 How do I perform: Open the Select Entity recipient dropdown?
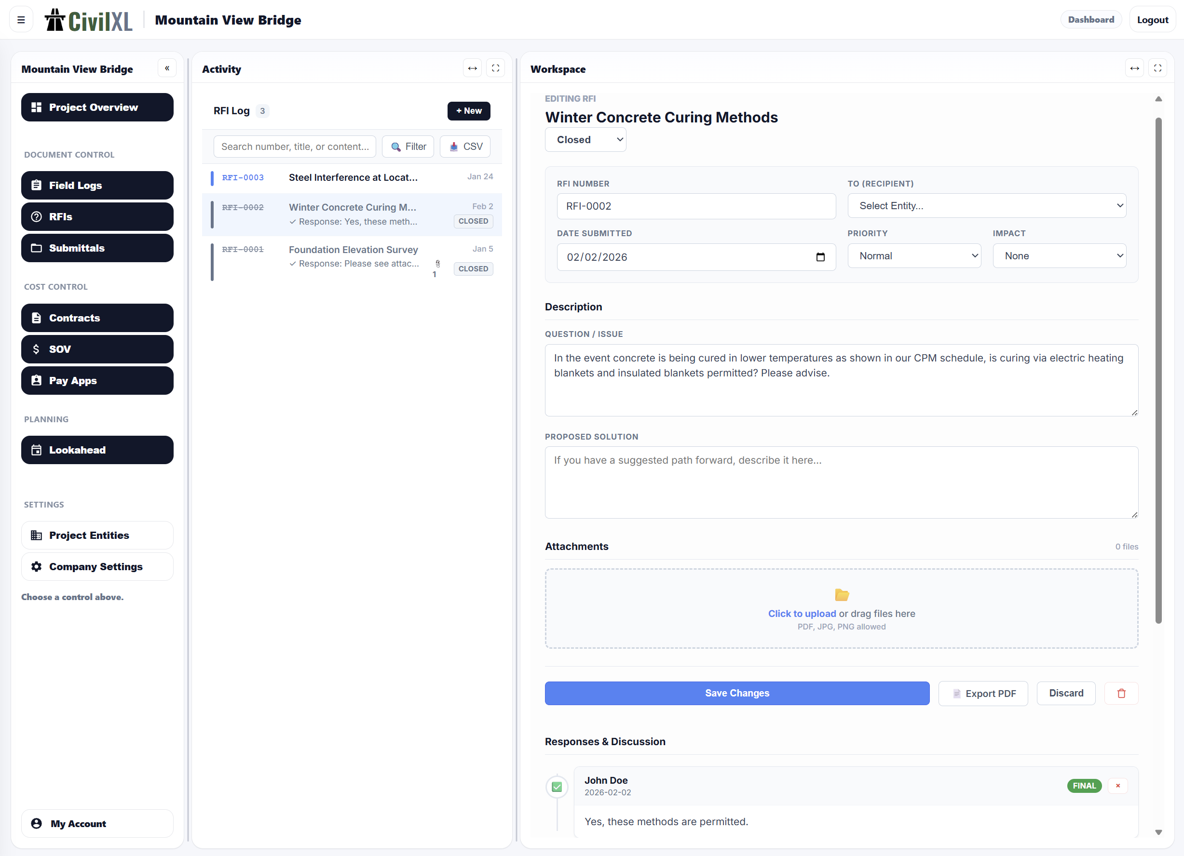(986, 205)
